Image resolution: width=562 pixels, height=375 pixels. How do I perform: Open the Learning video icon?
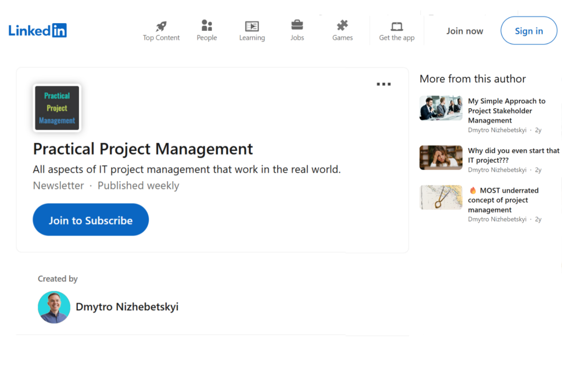coord(252,26)
